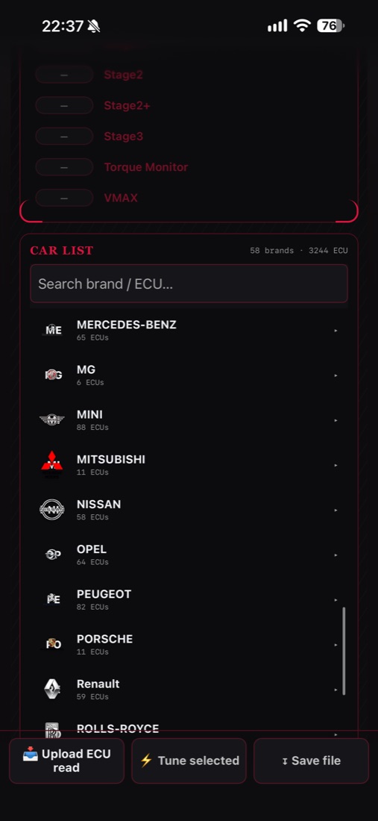Expand the NISSAN ECU list arrow
This screenshot has height=821, width=378.
coord(336,510)
